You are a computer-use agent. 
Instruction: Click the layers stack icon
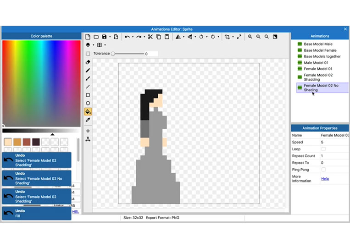[x=88, y=45]
